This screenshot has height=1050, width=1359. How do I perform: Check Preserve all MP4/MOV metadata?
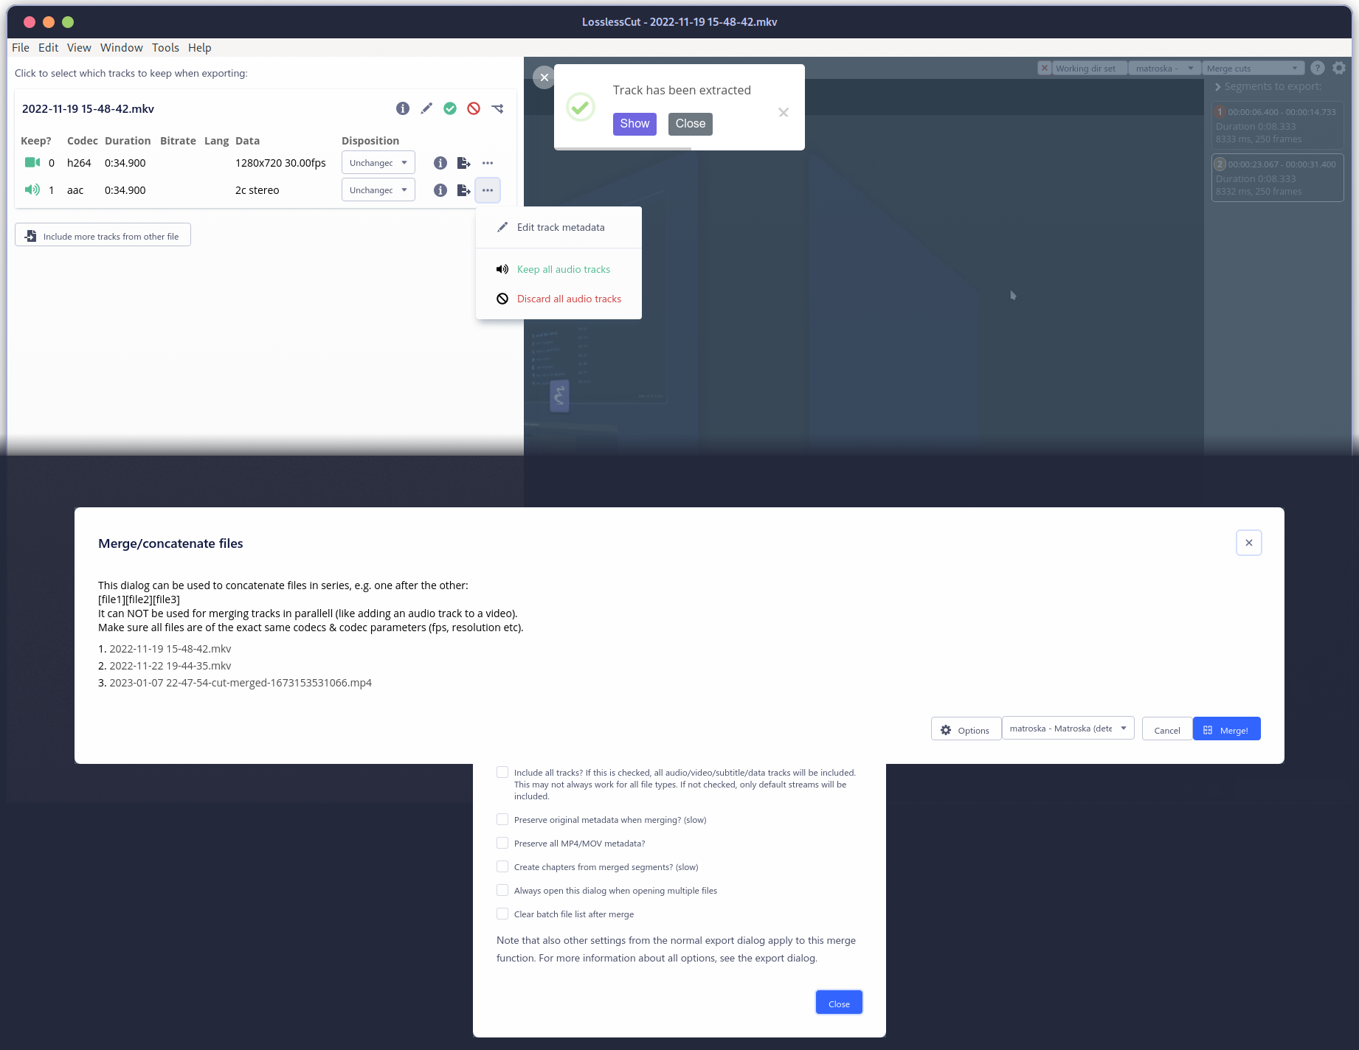click(502, 843)
